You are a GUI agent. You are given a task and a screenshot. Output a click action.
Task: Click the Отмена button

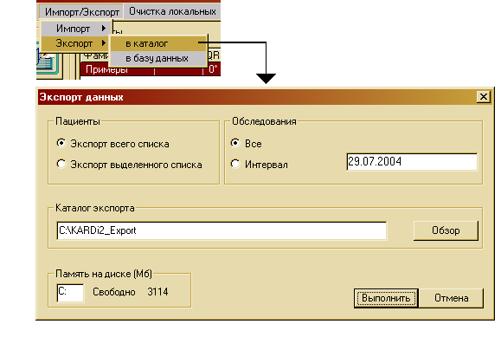451,298
